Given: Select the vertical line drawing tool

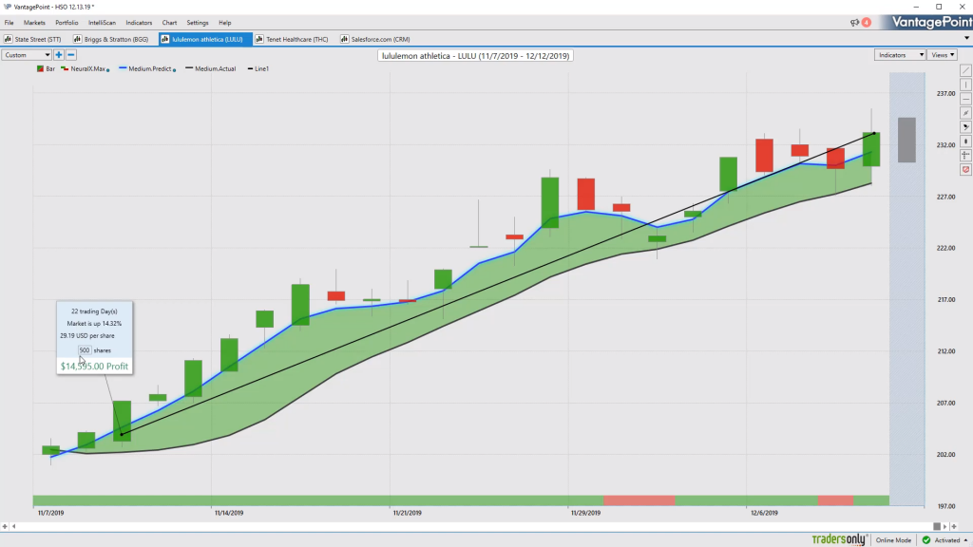Looking at the screenshot, I should coord(965,85).
